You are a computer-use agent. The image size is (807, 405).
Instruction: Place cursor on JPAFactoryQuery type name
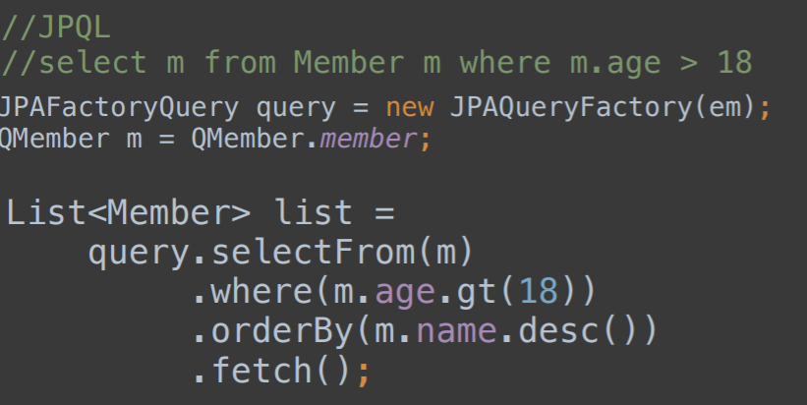point(119,108)
